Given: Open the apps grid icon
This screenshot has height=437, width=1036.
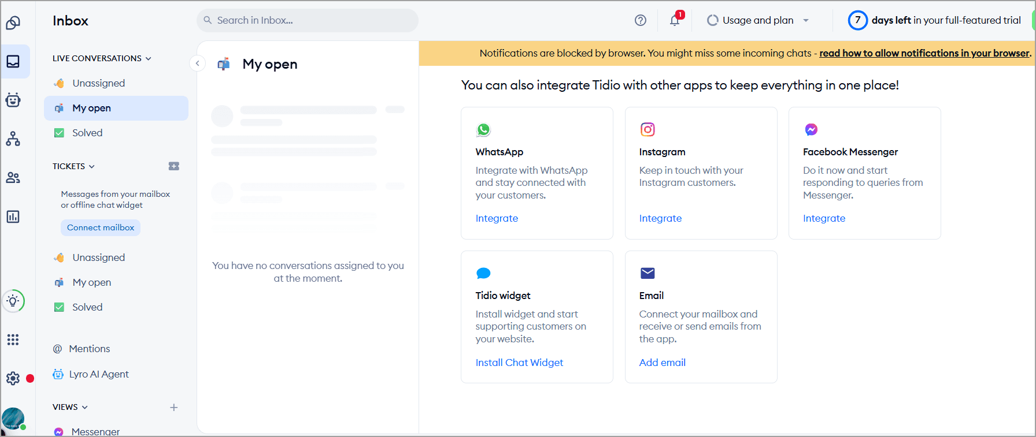Looking at the screenshot, I should coord(13,339).
